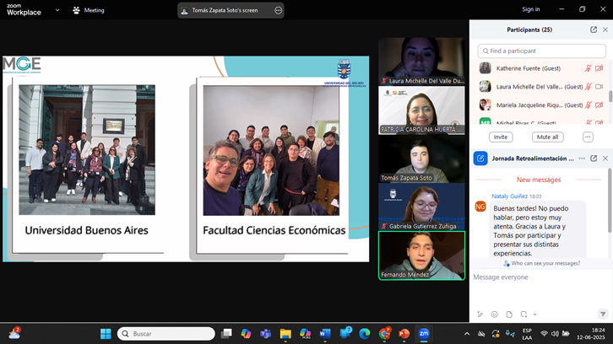Screen dimensions: 613x344
Task: Click Tomás Zapata Soto's screen share label
Action: coord(225,11)
